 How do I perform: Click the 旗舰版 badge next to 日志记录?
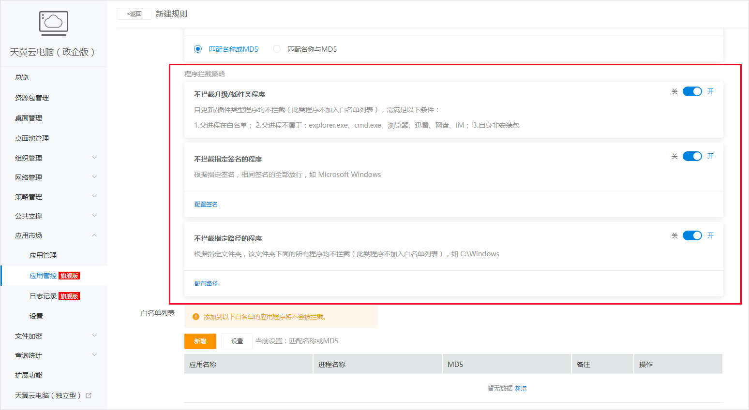(69, 295)
